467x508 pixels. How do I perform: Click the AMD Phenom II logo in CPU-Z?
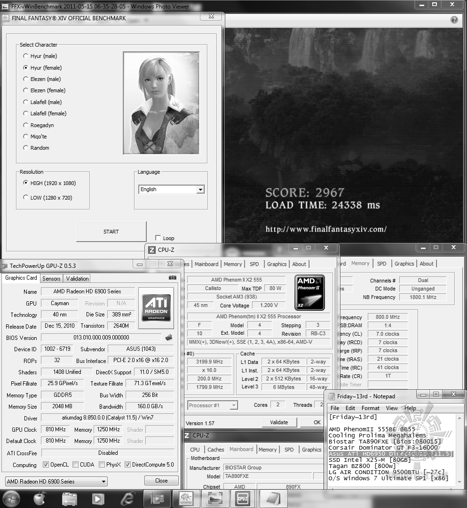309,292
